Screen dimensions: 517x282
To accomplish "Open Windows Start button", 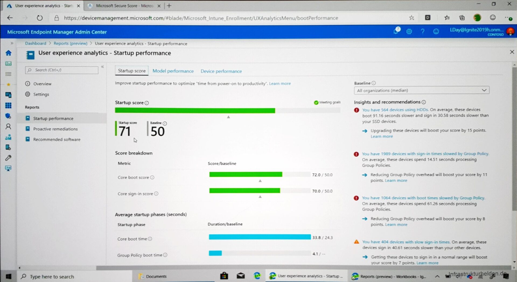I will [8, 276].
